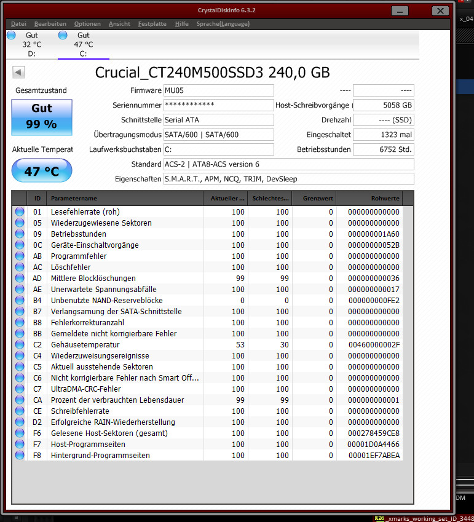Click the Seriennummer field
The height and width of the screenshot is (522, 474).
coord(219,105)
